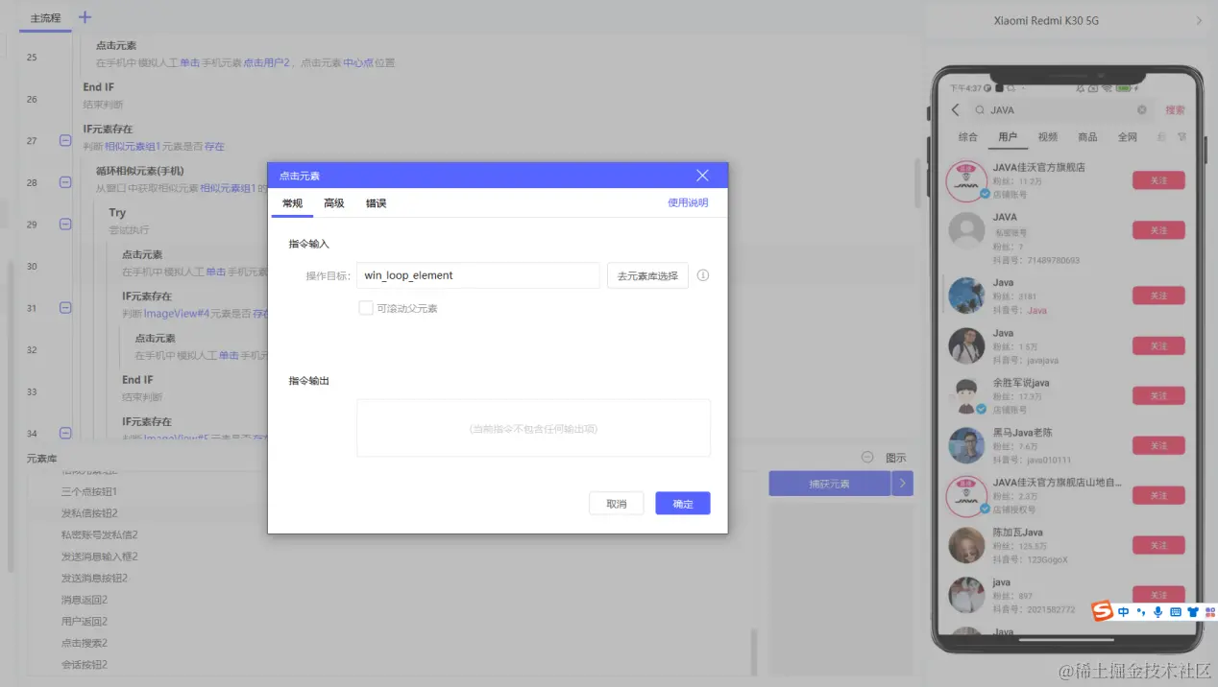Viewport: 1218px width, 687px height.
Task: Select 会话按钮2 in the element library
Action: pos(85,665)
